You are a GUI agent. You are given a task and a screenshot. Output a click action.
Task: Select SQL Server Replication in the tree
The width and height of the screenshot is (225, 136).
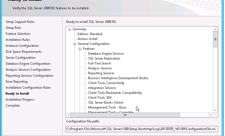tap(104, 58)
